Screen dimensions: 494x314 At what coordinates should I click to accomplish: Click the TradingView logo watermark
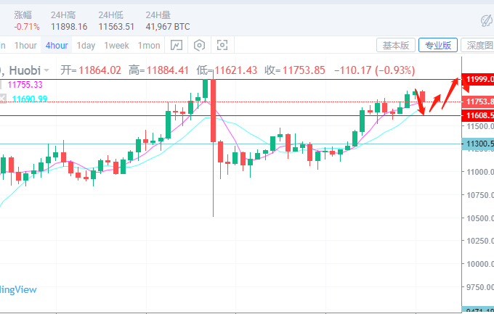tap(18, 289)
